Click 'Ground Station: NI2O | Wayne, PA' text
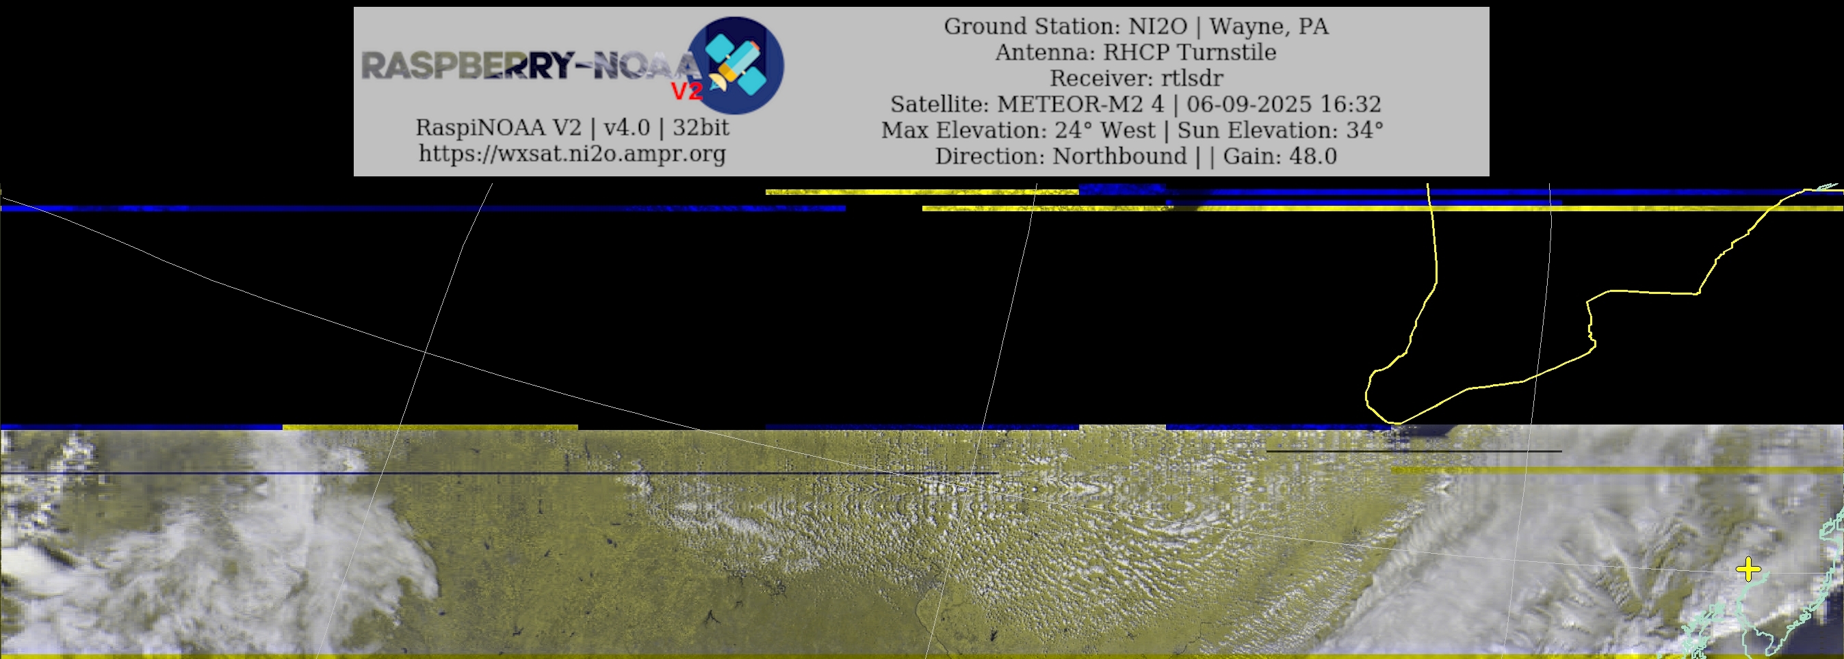 pyautogui.click(x=1136, y=27)
